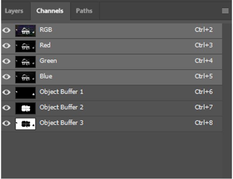Viewport: 233px width, 179px height.
Task: Select the Object Buffer 3 channel name
Action: [x=61, y=123]
